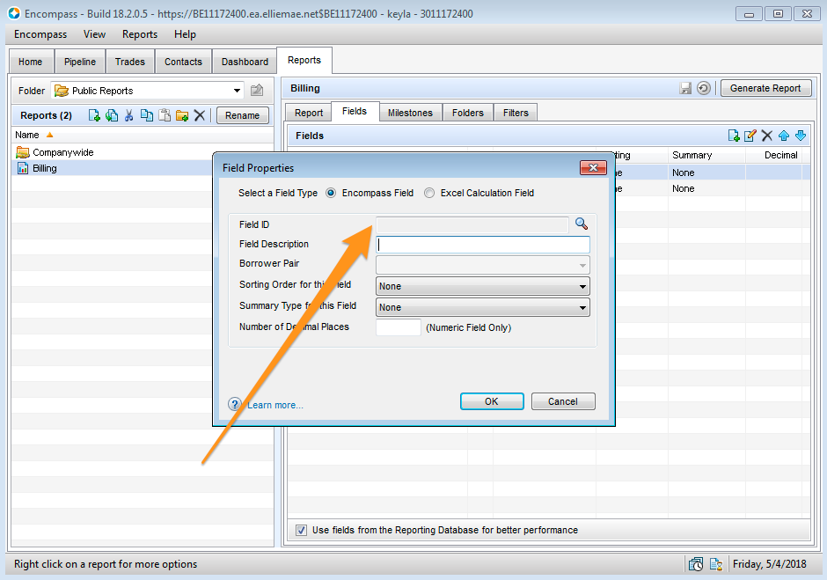Click the question mark help icon in dialog
Image resolution: width=827 pixels, height=580 pixels.
235,404
